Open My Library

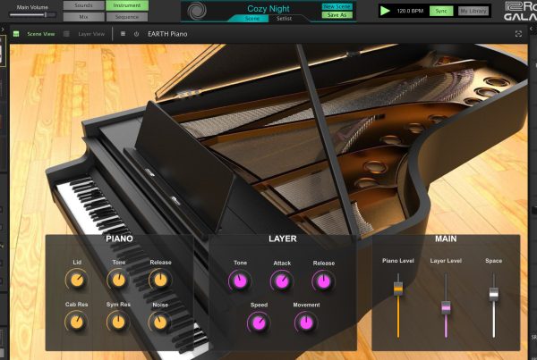click(x=473, y=11)
